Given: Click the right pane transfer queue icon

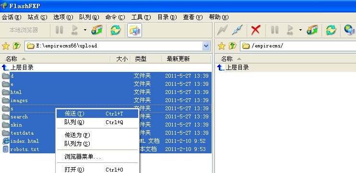Looking at the screenshot, I should tap(312, 30).
